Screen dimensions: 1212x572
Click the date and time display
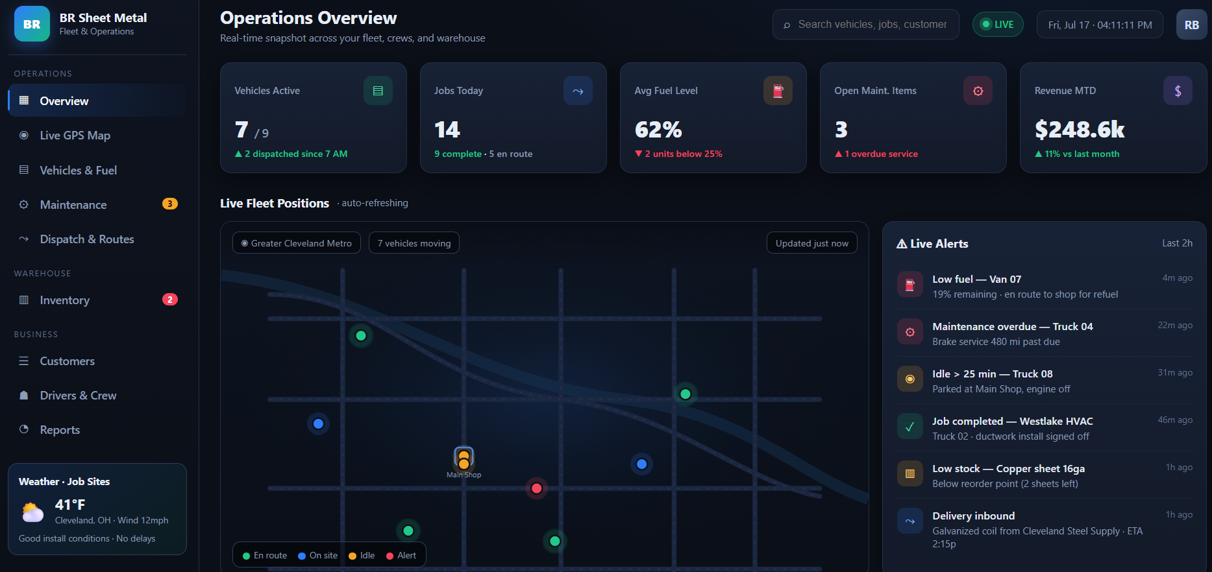point(1100,25)
